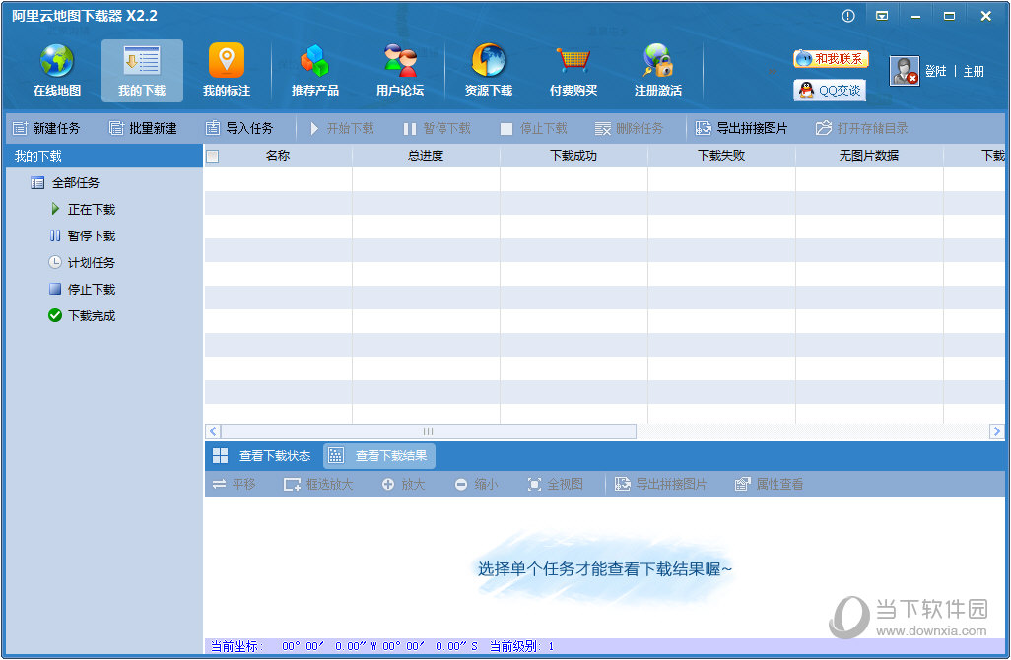Click 导出拼接图片 in the lower toolbar
Viewport: 1011px width, 660px height.
[661, 484]
